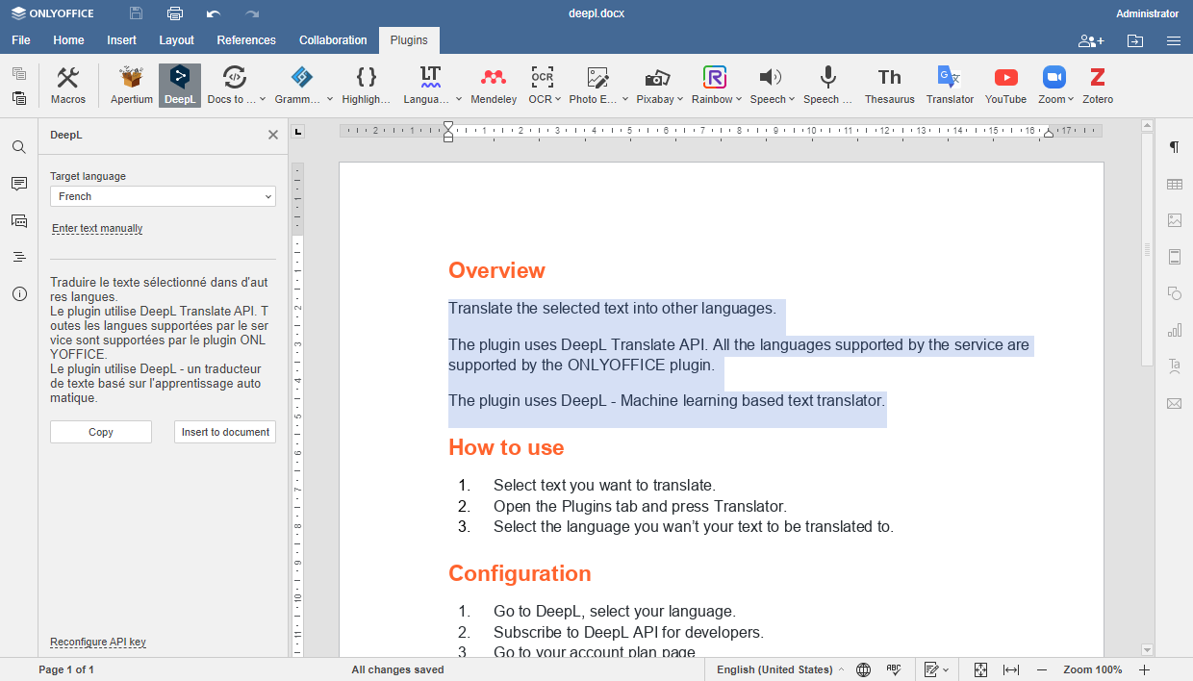Open the English (United States) language selector
1193x681 pixels.
[780, 669]
